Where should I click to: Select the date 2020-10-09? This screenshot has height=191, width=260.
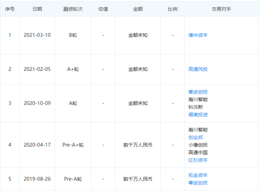(37, 103)
